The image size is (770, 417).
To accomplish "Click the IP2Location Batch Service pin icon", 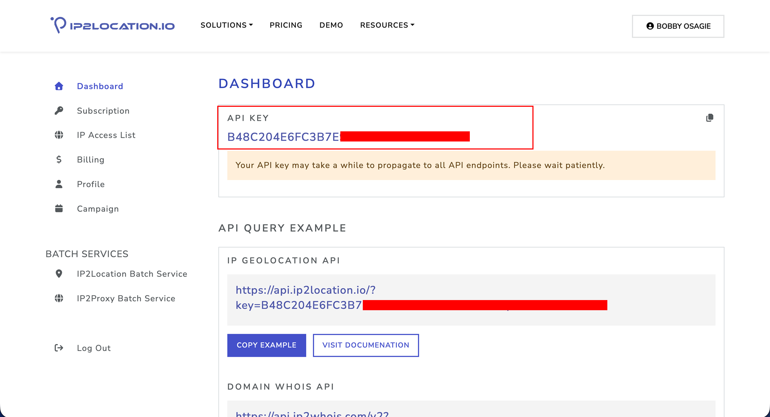I will (x=59, y=274).
